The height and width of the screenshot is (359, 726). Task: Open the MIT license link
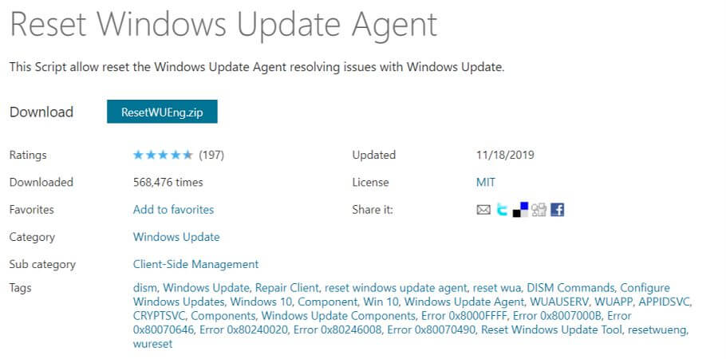click(x=486, y=182)
